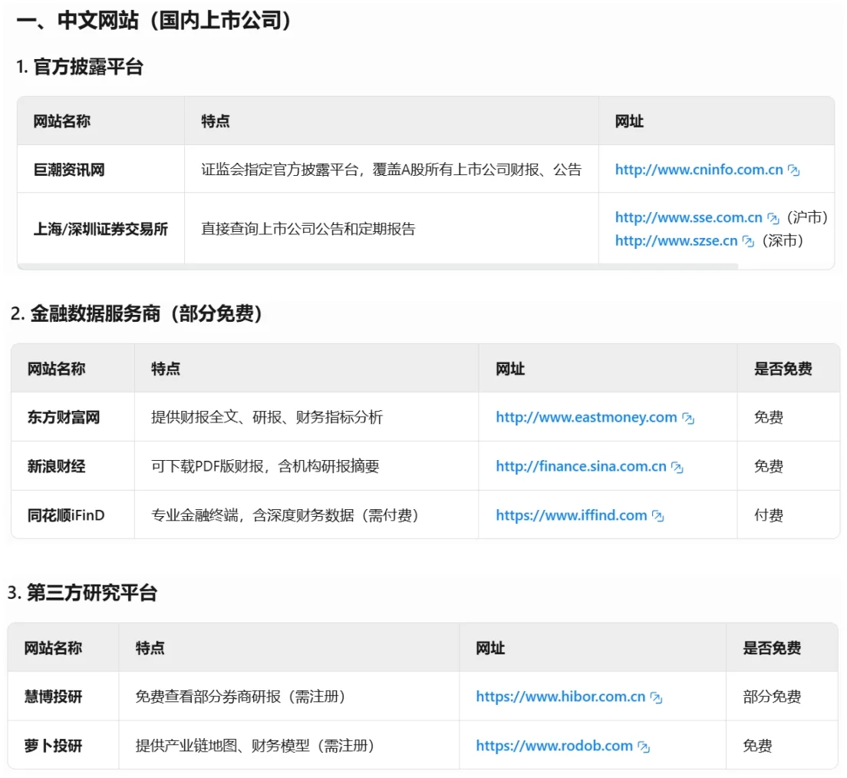847x778 pixels.
Task: Click the heading 一、中文网站（国内上市公司）
Action: click(x=153, y=21)
